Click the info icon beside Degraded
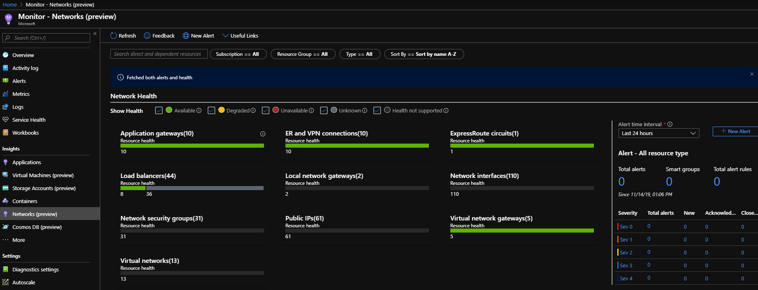 point(253,110)
